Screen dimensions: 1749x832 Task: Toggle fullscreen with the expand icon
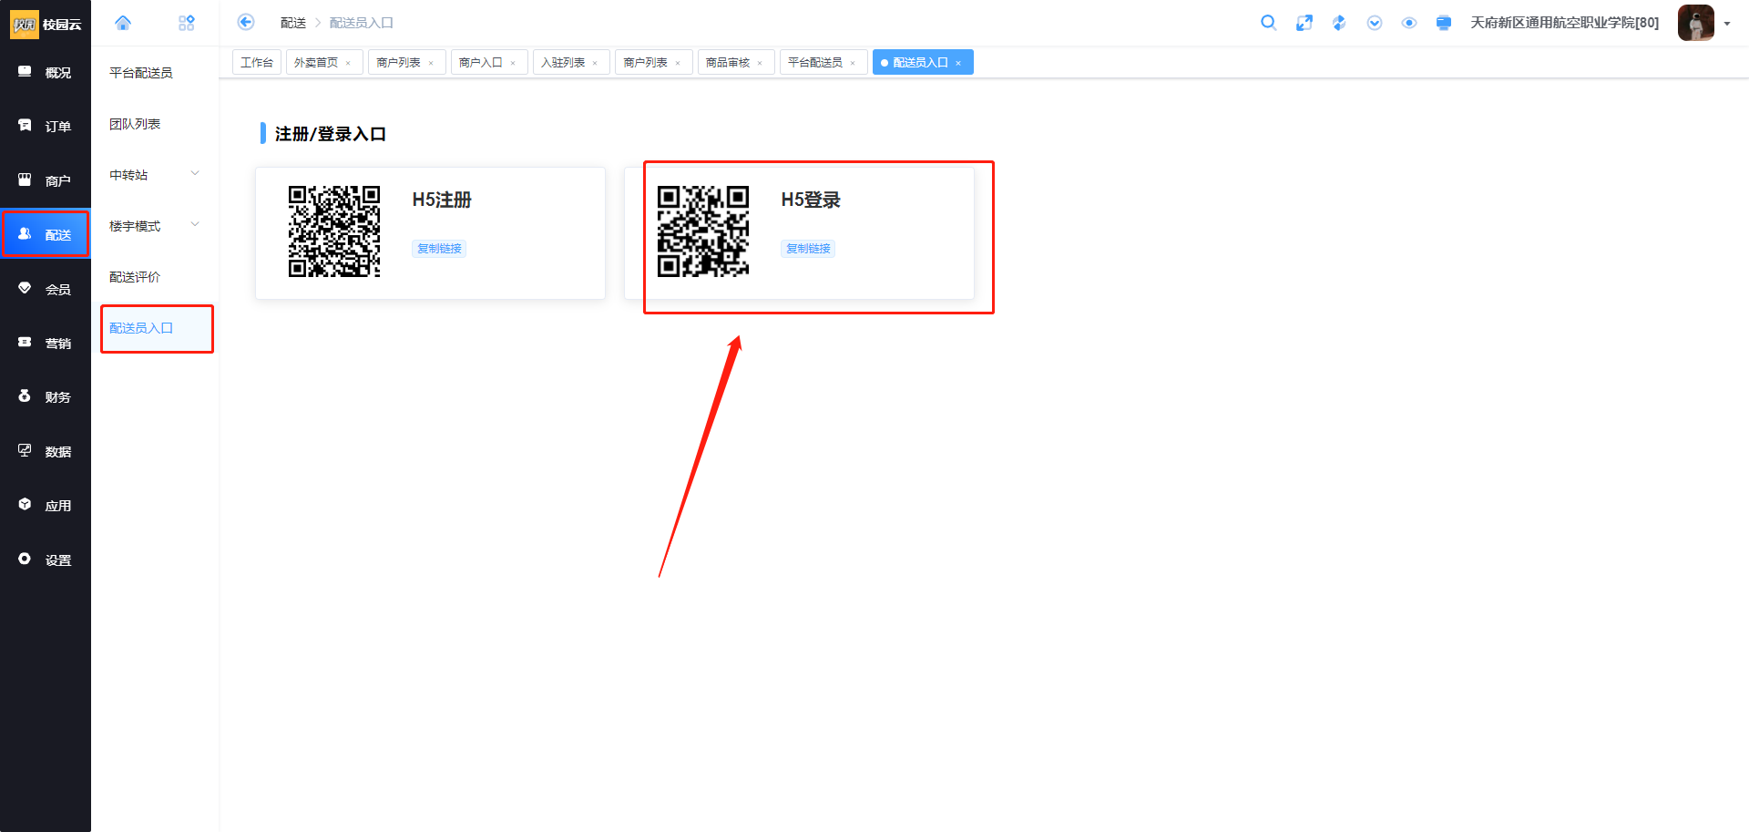pyautogui.click(x=1304, y=23)
